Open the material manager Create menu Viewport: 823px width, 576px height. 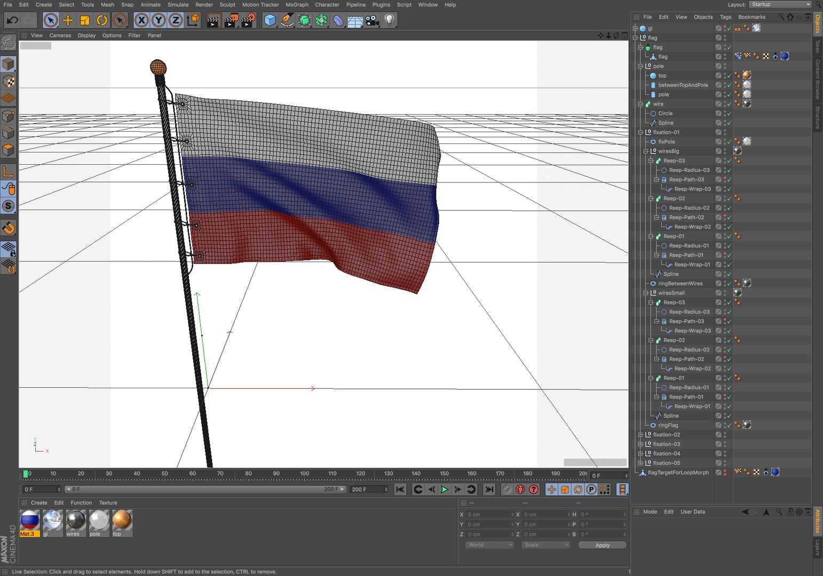click(x=39, y=503)
